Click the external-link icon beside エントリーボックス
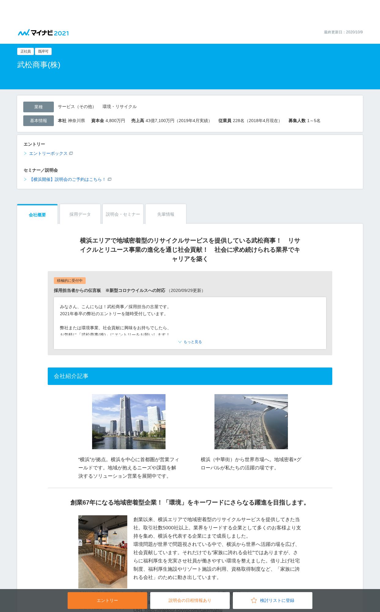Image resolution: width=380 pixels, height=612 pixels. pos(71,153)
